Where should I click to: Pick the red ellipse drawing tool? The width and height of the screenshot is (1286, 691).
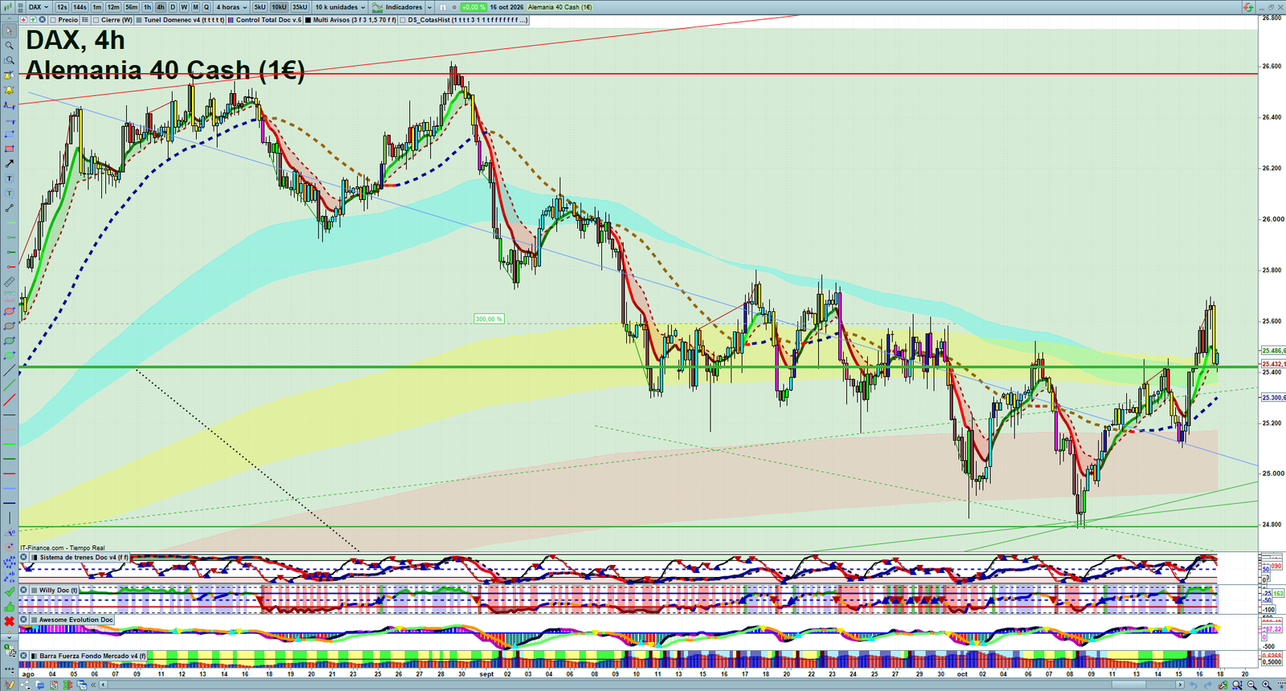[10, 312]
